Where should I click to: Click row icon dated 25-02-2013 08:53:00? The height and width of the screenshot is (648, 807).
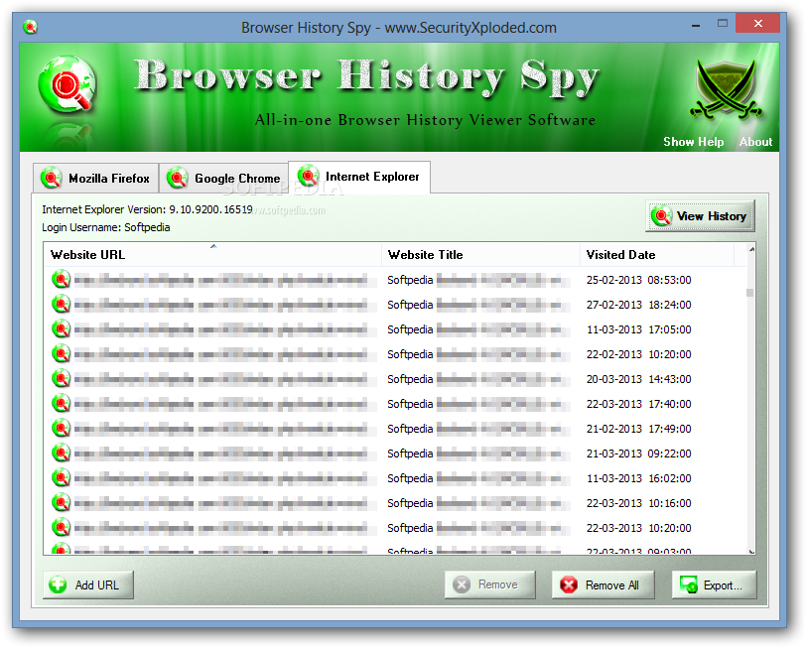pyautogui.click(x=62, y=280)
